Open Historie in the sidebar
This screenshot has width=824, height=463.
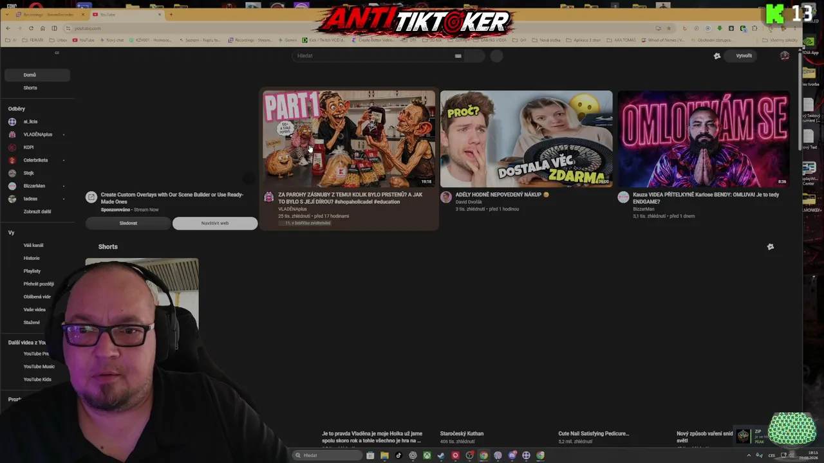pyautogui.click(x=32, y=259)
